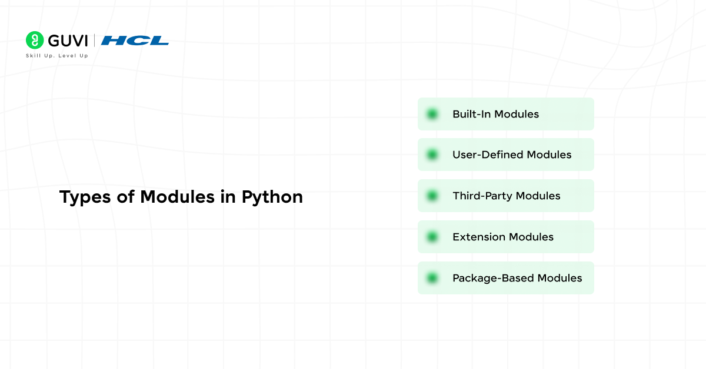Screen dimensions: 706x369
Task: Click the green dot beside Built-In Modules
Action: pos(432,114)
